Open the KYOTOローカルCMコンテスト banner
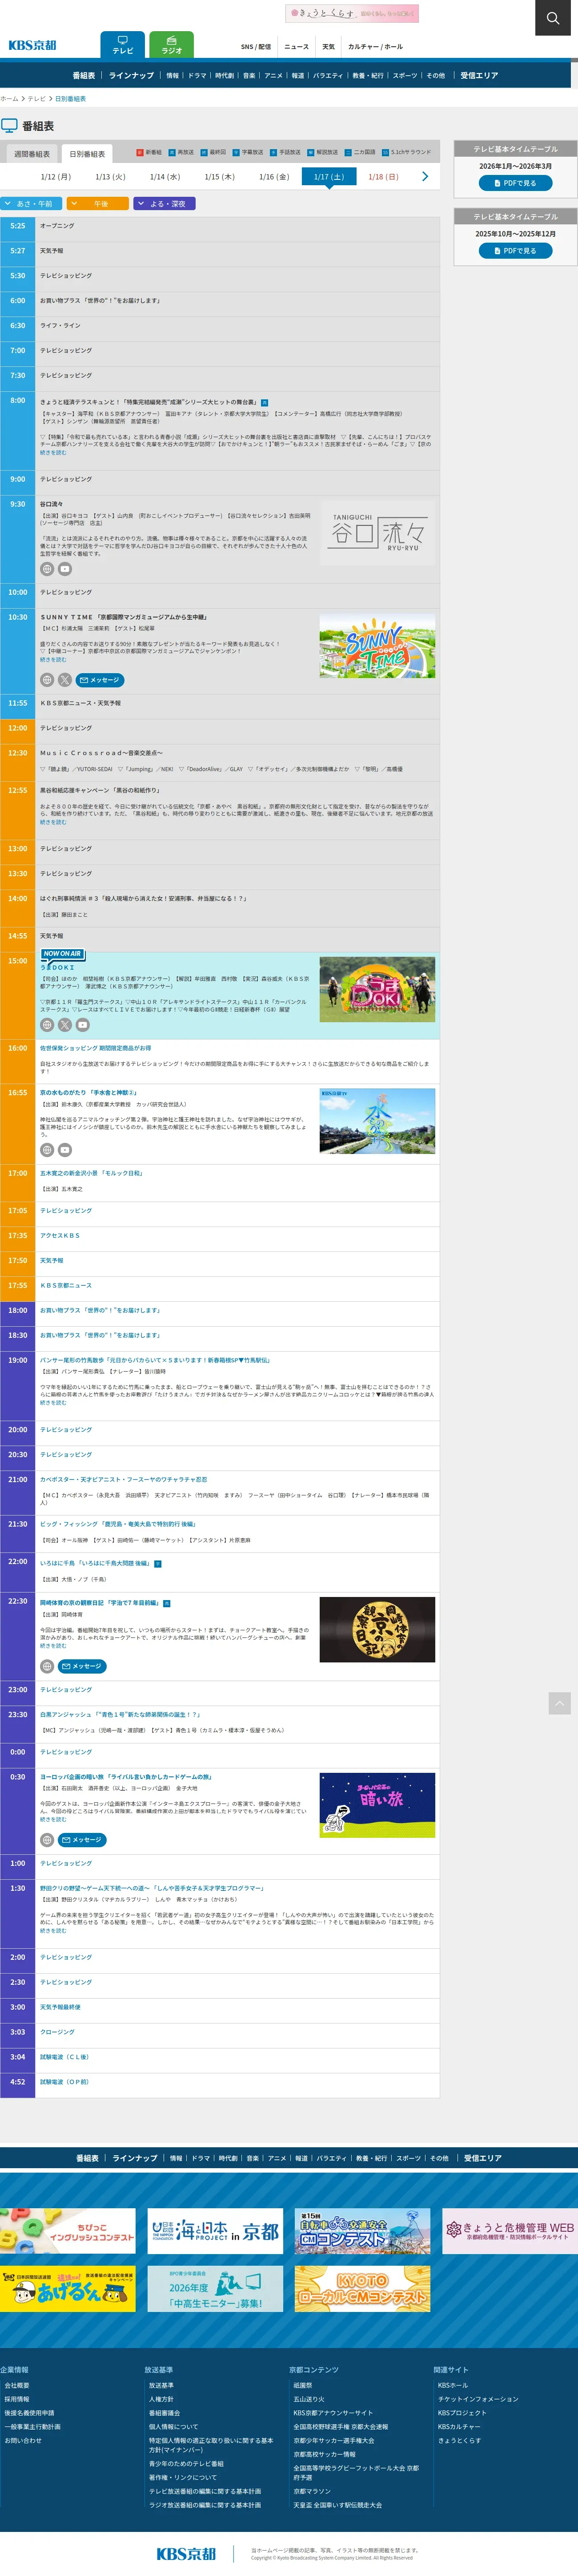The width and height of the screenshot is (578, 2576). click(x=362, y=2289)
